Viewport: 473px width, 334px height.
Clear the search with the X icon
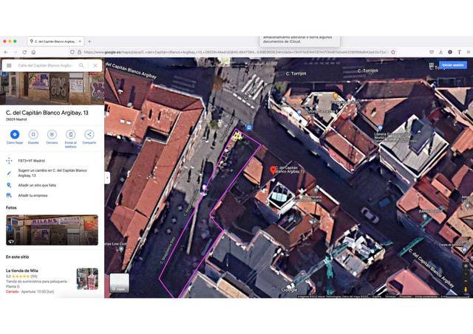(95, 66)
